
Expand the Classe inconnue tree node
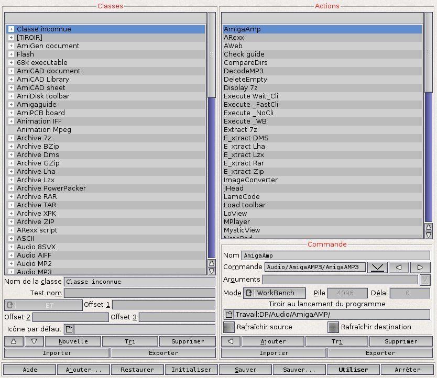point(11,29)
